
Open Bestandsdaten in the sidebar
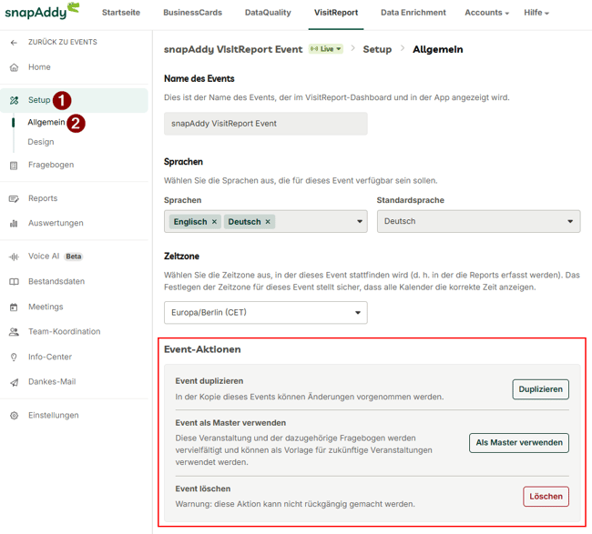(x=56, y=281)
